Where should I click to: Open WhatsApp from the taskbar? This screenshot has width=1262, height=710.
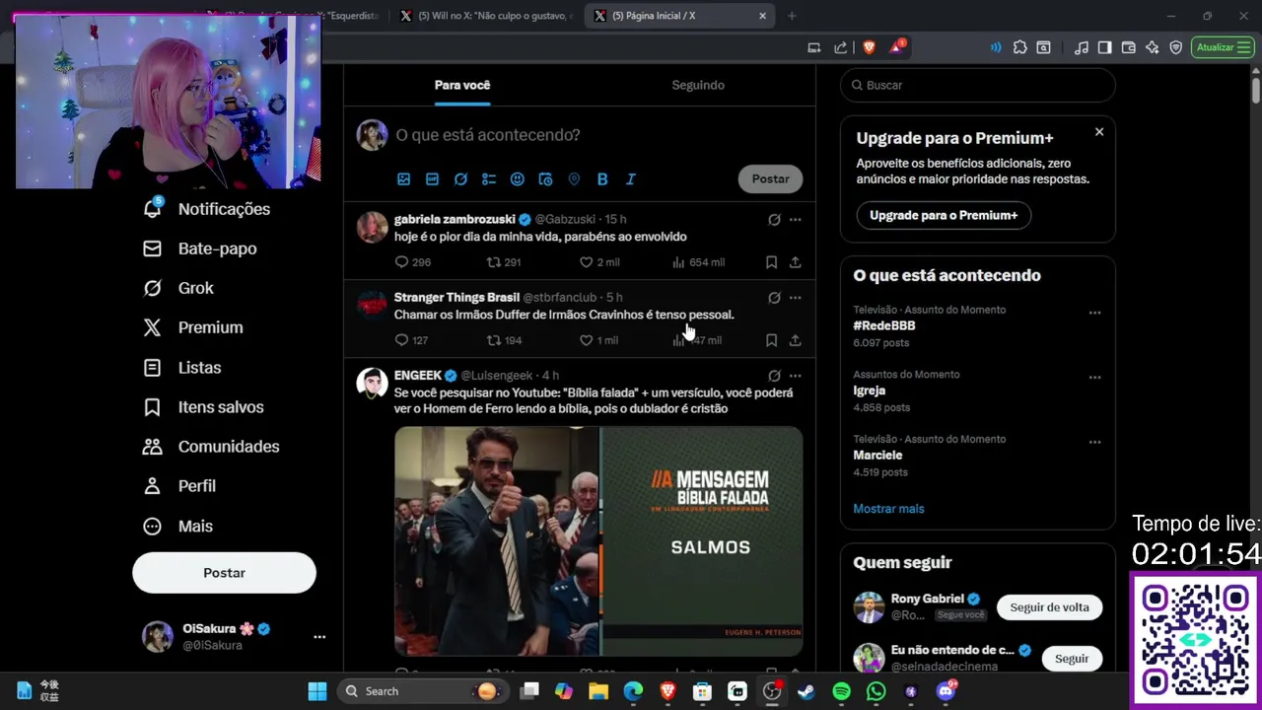pos(876,691)
